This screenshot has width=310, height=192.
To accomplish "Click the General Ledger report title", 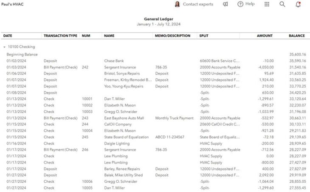I will point(158,19).
